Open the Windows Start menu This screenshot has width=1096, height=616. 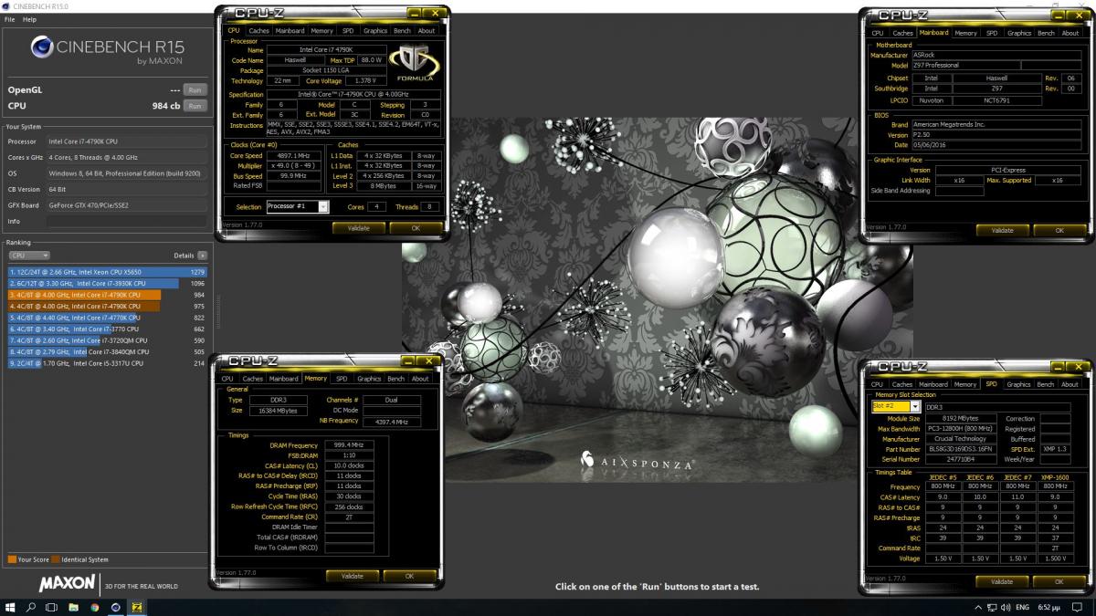(x=11, y=607)
